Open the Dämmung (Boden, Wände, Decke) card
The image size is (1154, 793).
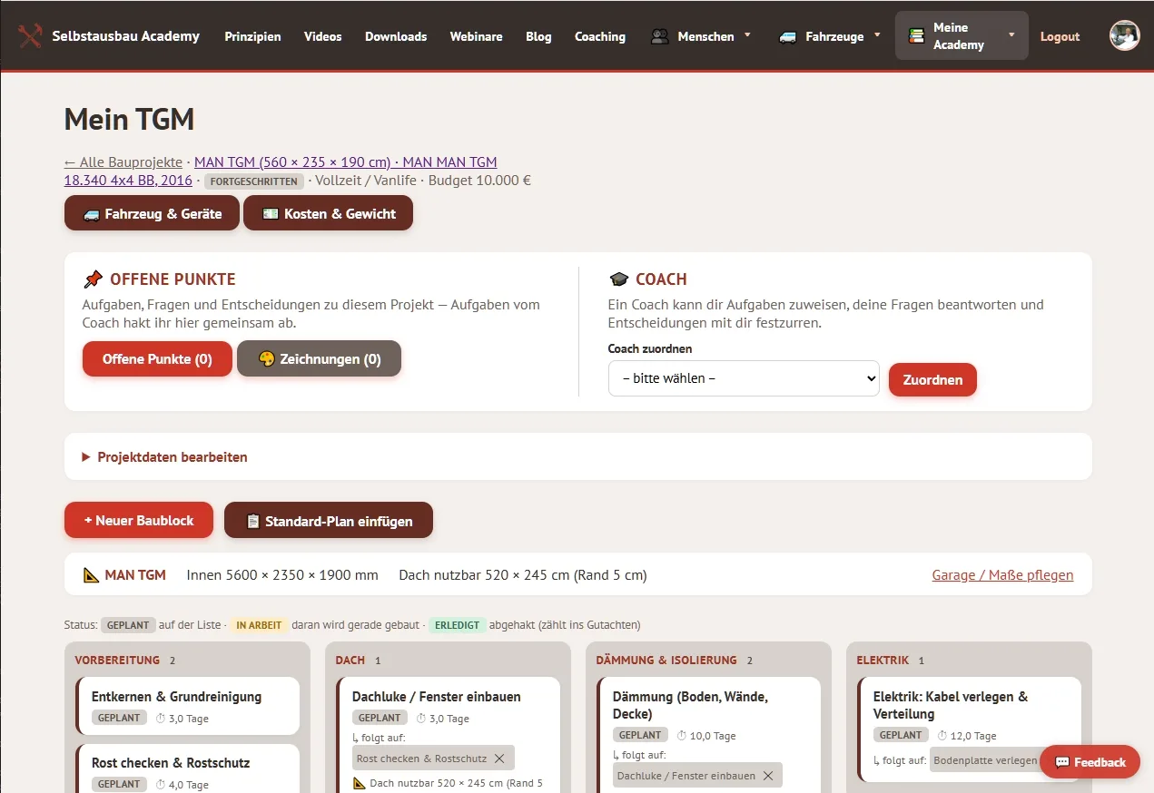pyautogui.click(x=708, y=735)
